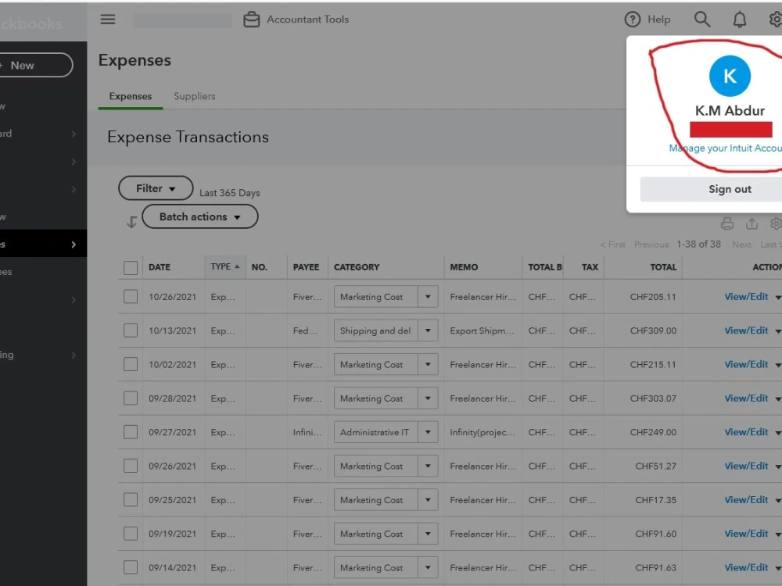The height and width of the screenshot is (586, 782).
Task: Open Manage your Intuit Account link
Action: tap(725, 148)
